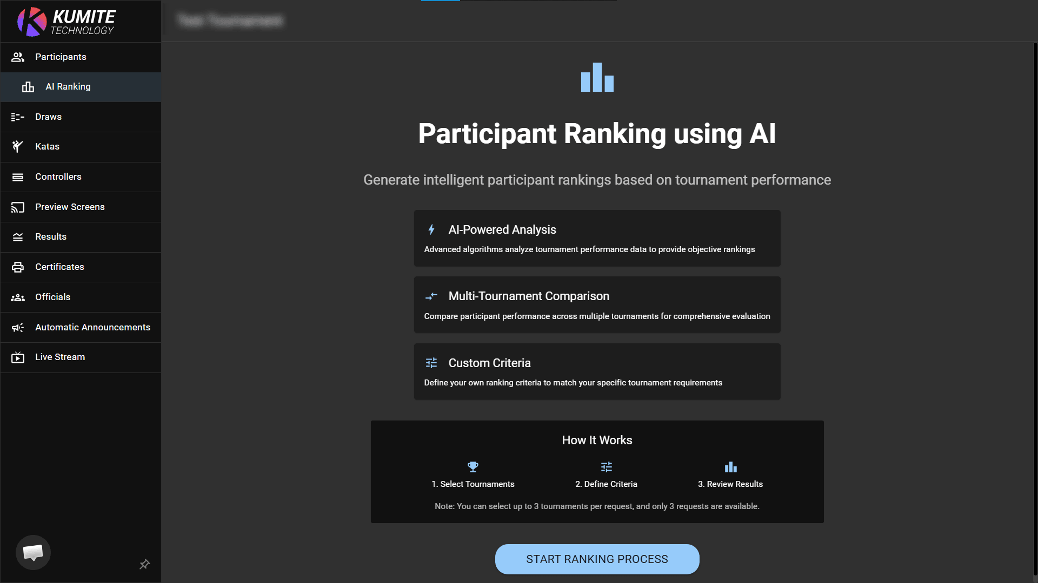Select the AI Ranking sidebar icon

pos(27,87)
